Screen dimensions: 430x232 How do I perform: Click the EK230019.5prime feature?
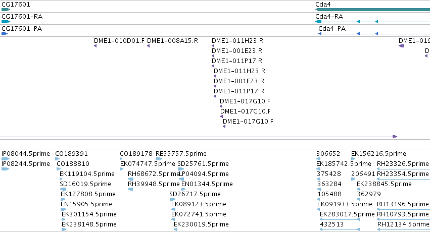pyautogui.click(x=175, y=229)
